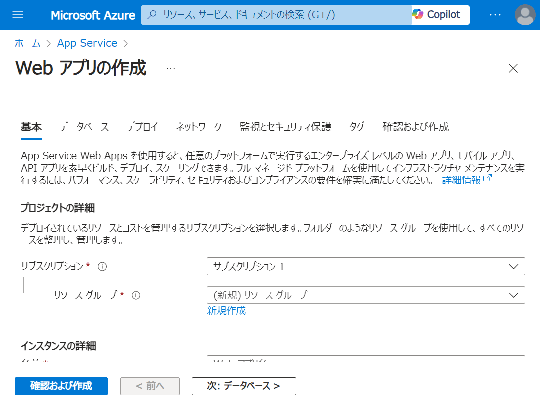
Task: Close the Web アプリの作成 blade
Action: [513, 68]
